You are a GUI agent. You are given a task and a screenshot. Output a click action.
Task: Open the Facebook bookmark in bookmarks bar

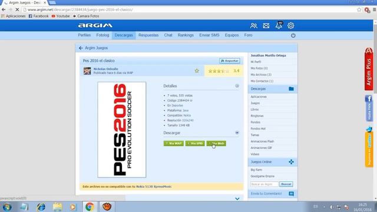click(38, 16)
